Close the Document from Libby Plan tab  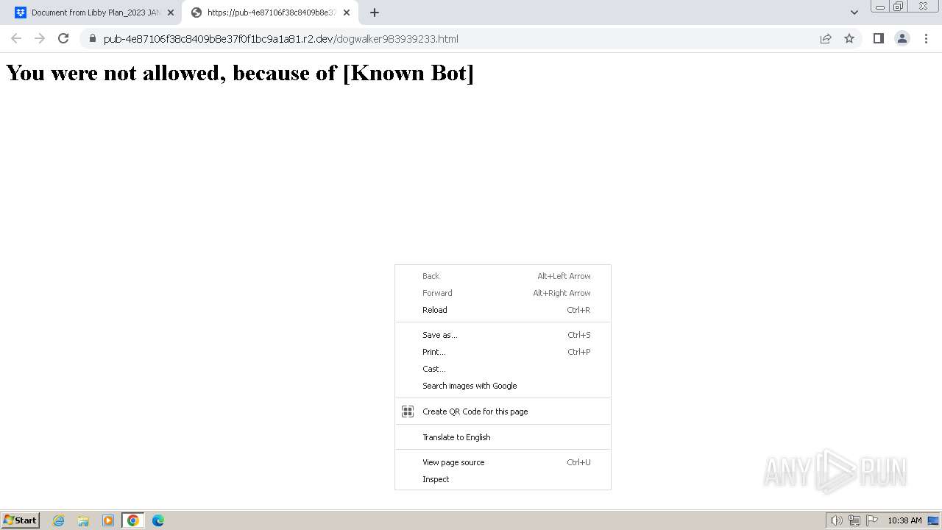171,13
